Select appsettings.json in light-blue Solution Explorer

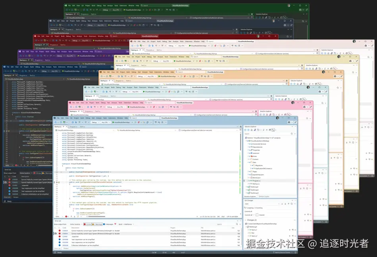258,175
